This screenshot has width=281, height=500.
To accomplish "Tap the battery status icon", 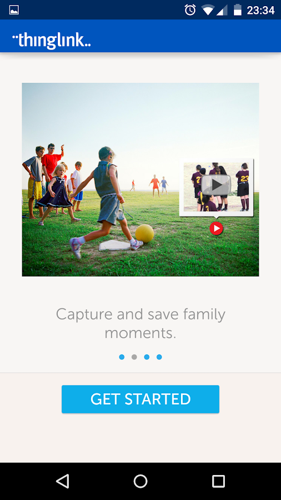I will [238, 10].
